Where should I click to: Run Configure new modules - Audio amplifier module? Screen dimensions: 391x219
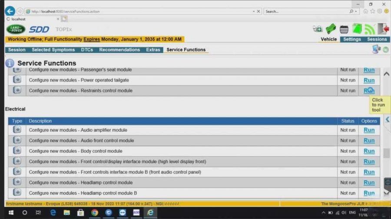point(369,130)
